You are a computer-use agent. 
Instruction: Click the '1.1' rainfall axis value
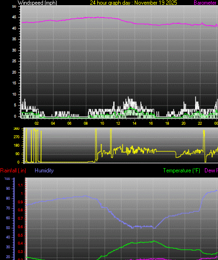click(x=20, y=186)
